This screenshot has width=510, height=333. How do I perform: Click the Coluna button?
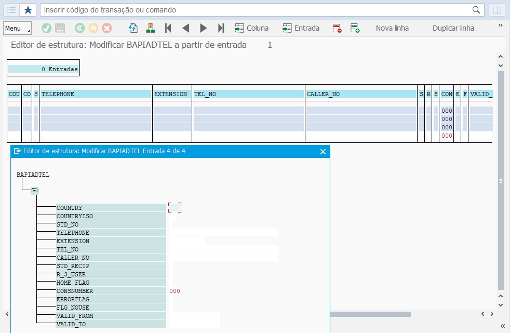252,28
